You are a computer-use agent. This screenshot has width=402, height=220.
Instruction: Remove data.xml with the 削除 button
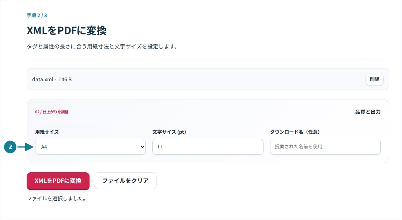click(x=374, y=79)
